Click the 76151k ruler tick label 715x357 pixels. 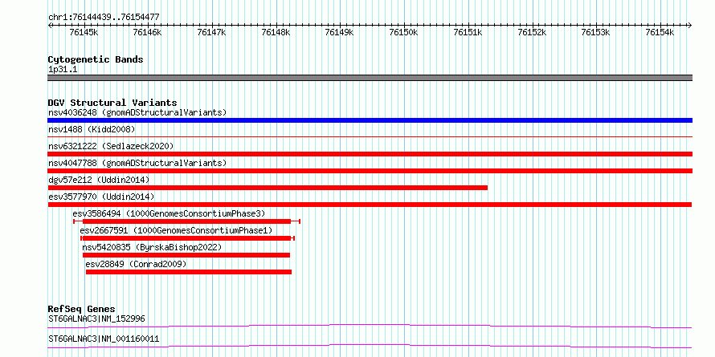pos(468,32)
